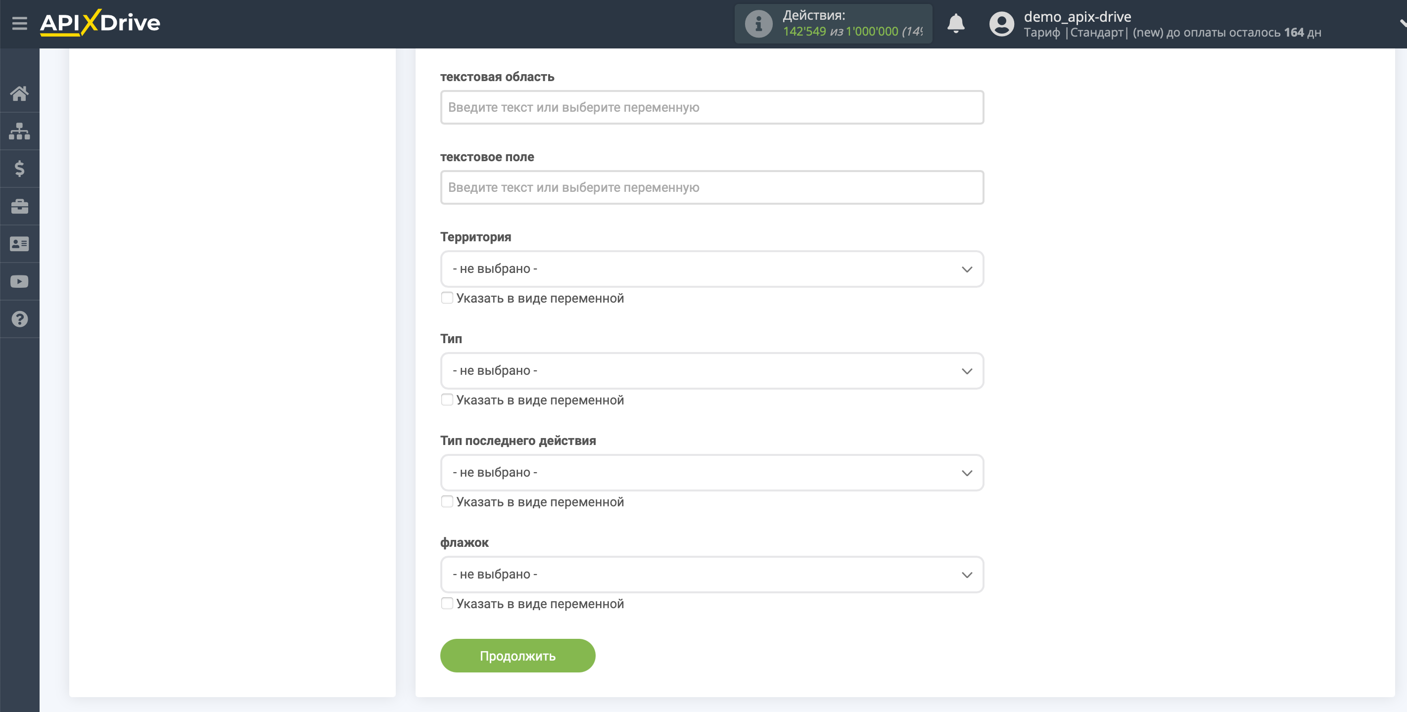Open the YouTube video tutorials icon
This screenshot has height=712, width=1407.
[x=20, y=282]
